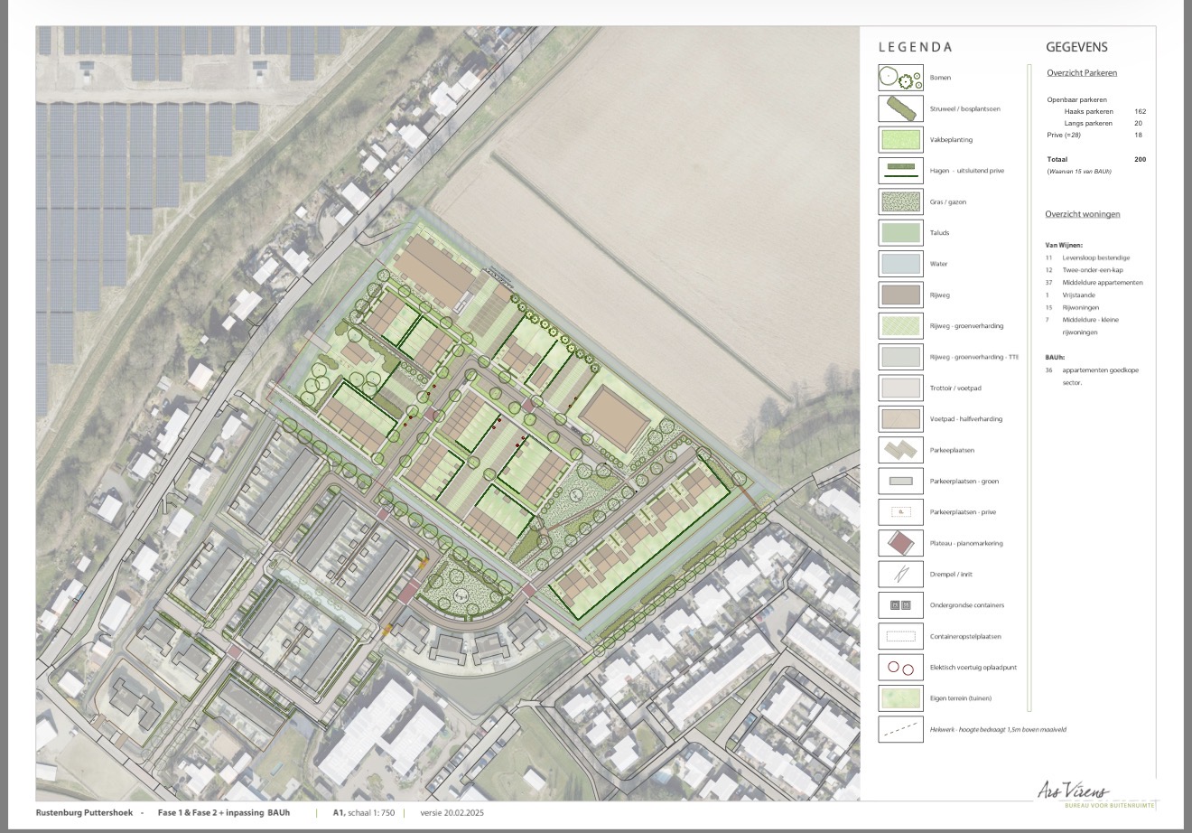The width and height of the screenshot is (1192, 833).
Task: Click the Parkeerplaatsen - prive legend symbol
Action: 900,512
